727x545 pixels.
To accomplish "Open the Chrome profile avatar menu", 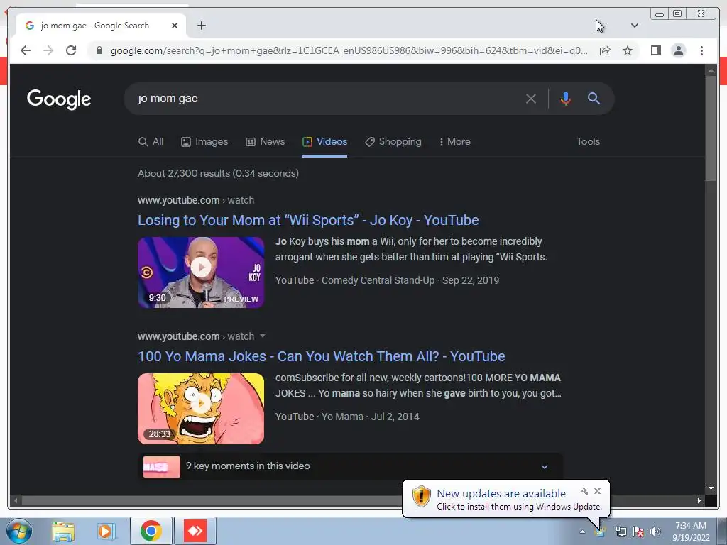I will (678, 50).
